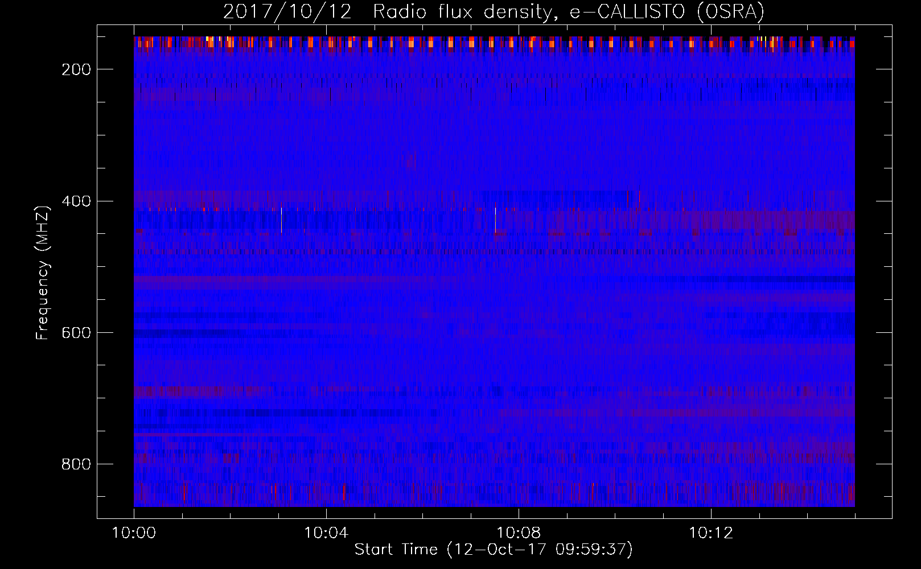This screenshot has height=569, width=921.
Task: Select the 200 frequency tick label
Action: (76, 69)
